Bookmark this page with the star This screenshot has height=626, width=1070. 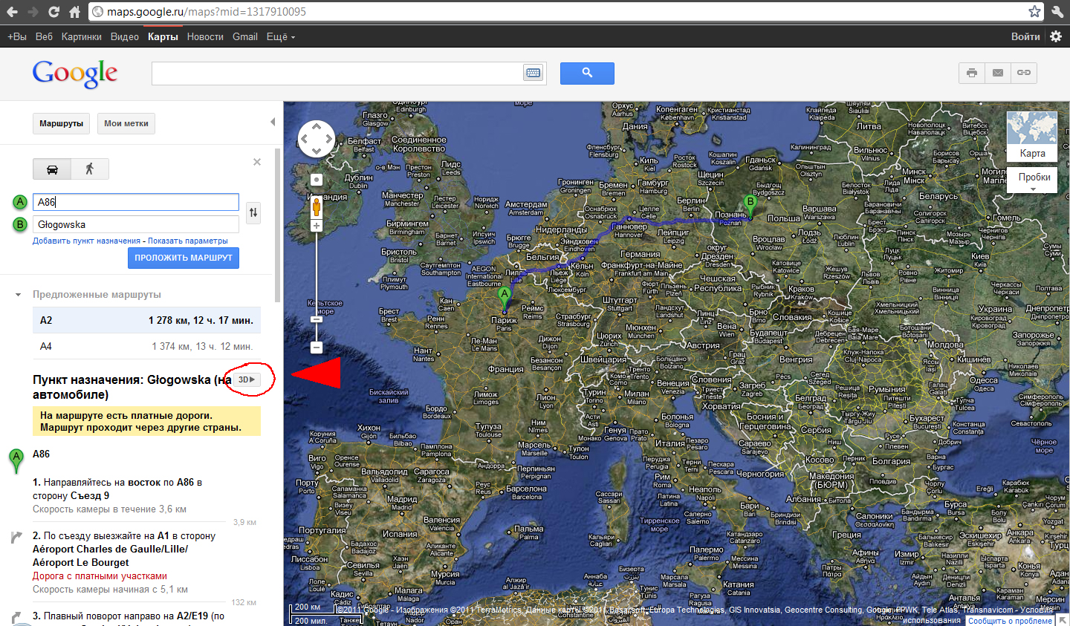(x=1034, y=12)
